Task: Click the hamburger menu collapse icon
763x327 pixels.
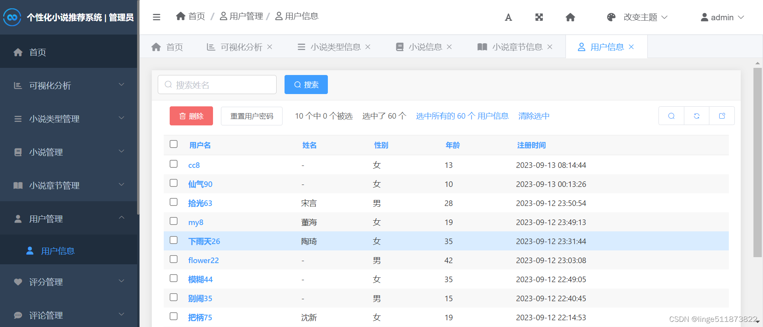Action: tap(157, 17)
